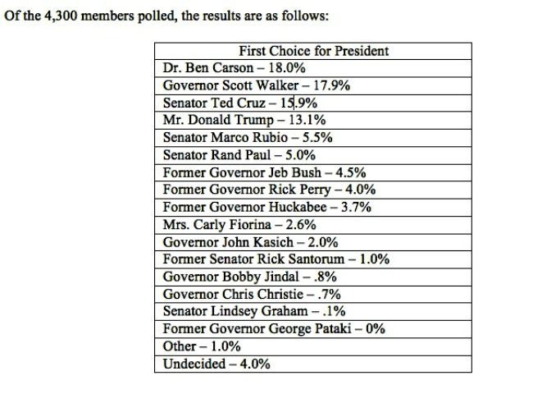
Task: Select the Senator Marco Rubio 5.5% cell
Action: click(313, 138)
